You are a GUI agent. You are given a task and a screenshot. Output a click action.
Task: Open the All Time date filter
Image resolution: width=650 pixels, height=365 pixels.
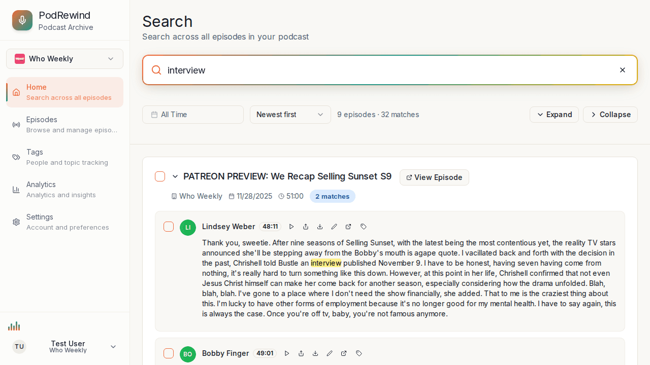(x=193, y=115)
